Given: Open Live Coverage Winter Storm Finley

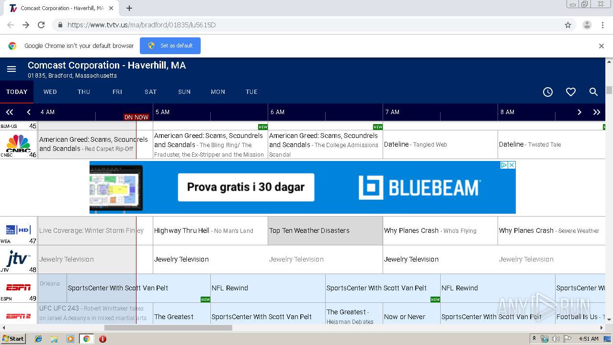Looking at the screenshot, I should point(95,230).
